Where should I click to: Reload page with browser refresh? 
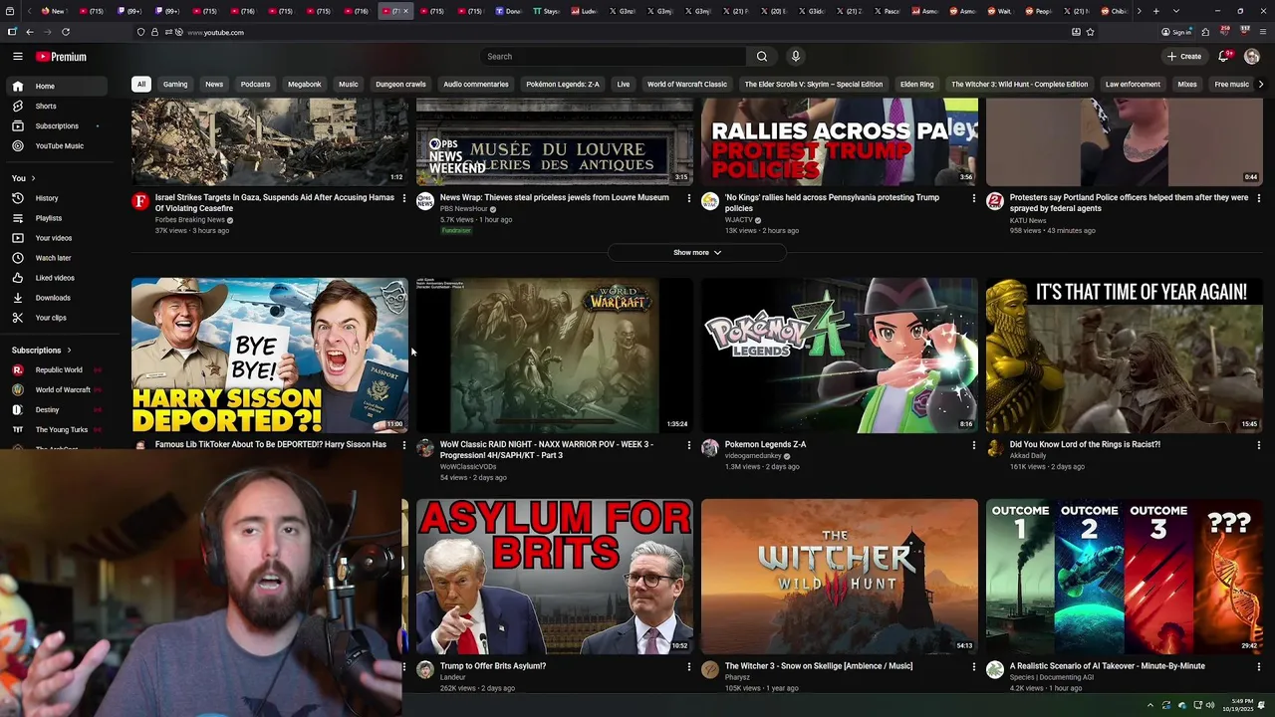[x=66, y=32]
